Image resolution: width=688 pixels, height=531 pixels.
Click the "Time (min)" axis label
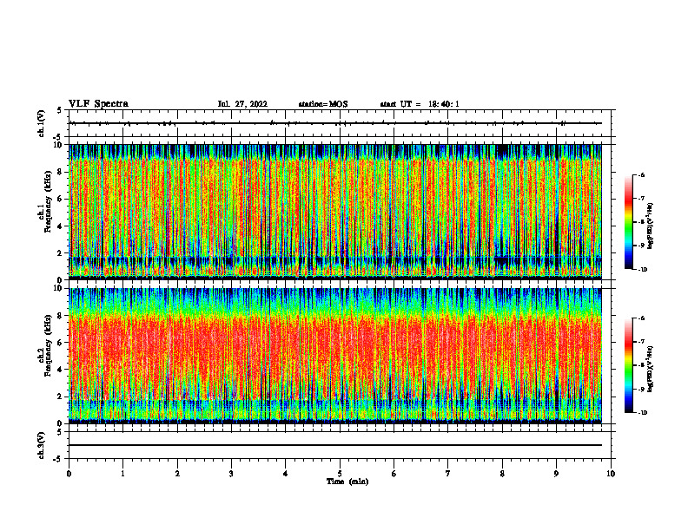347,482
